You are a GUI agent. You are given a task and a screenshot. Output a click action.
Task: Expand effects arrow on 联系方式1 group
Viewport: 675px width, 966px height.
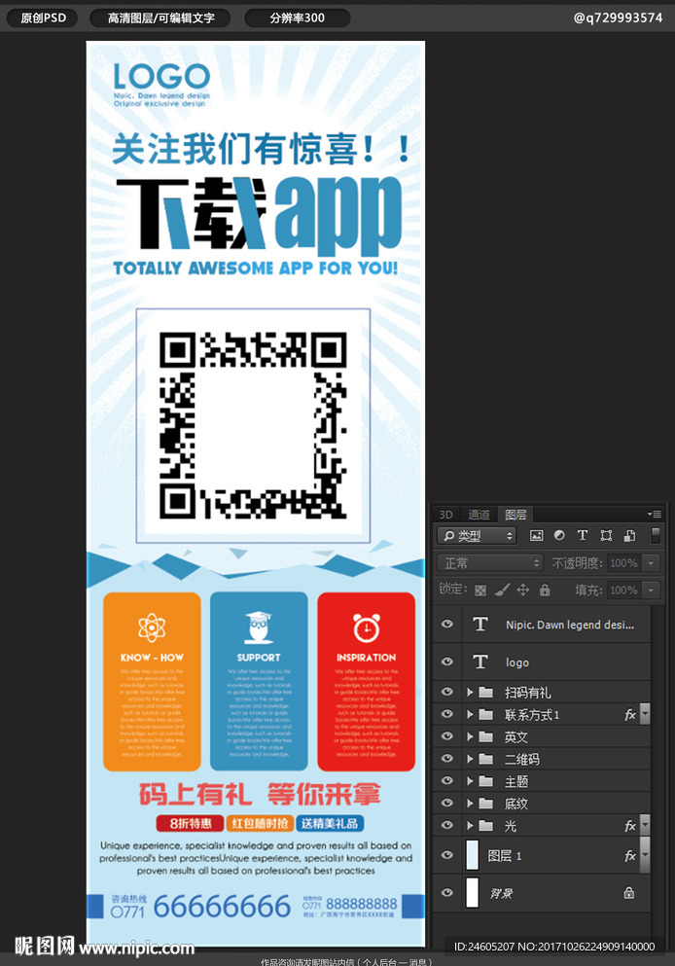[x=645, y=714]
